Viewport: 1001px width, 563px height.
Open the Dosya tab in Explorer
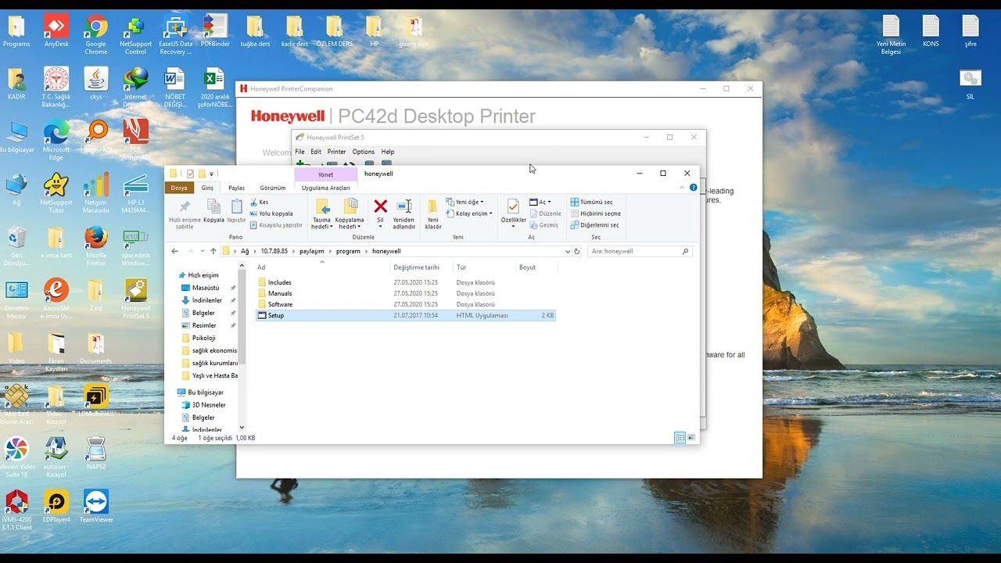pyautogui.click(x=179, y=188)
